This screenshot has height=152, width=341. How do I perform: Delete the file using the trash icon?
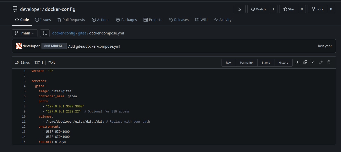[329, 62]
